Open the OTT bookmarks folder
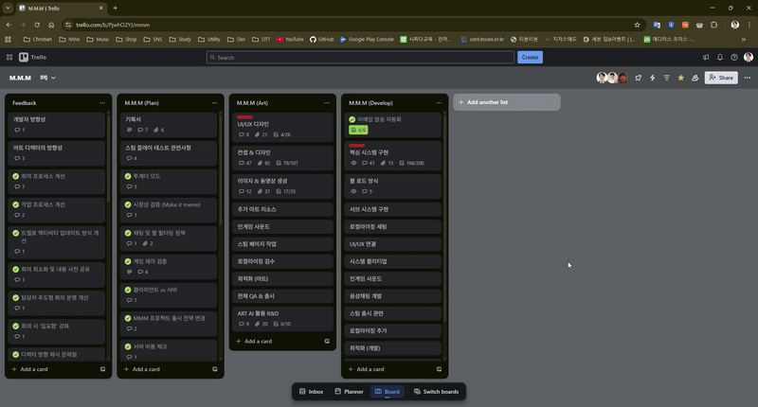This screenshot has width=758, height=407. click(262, 40)
